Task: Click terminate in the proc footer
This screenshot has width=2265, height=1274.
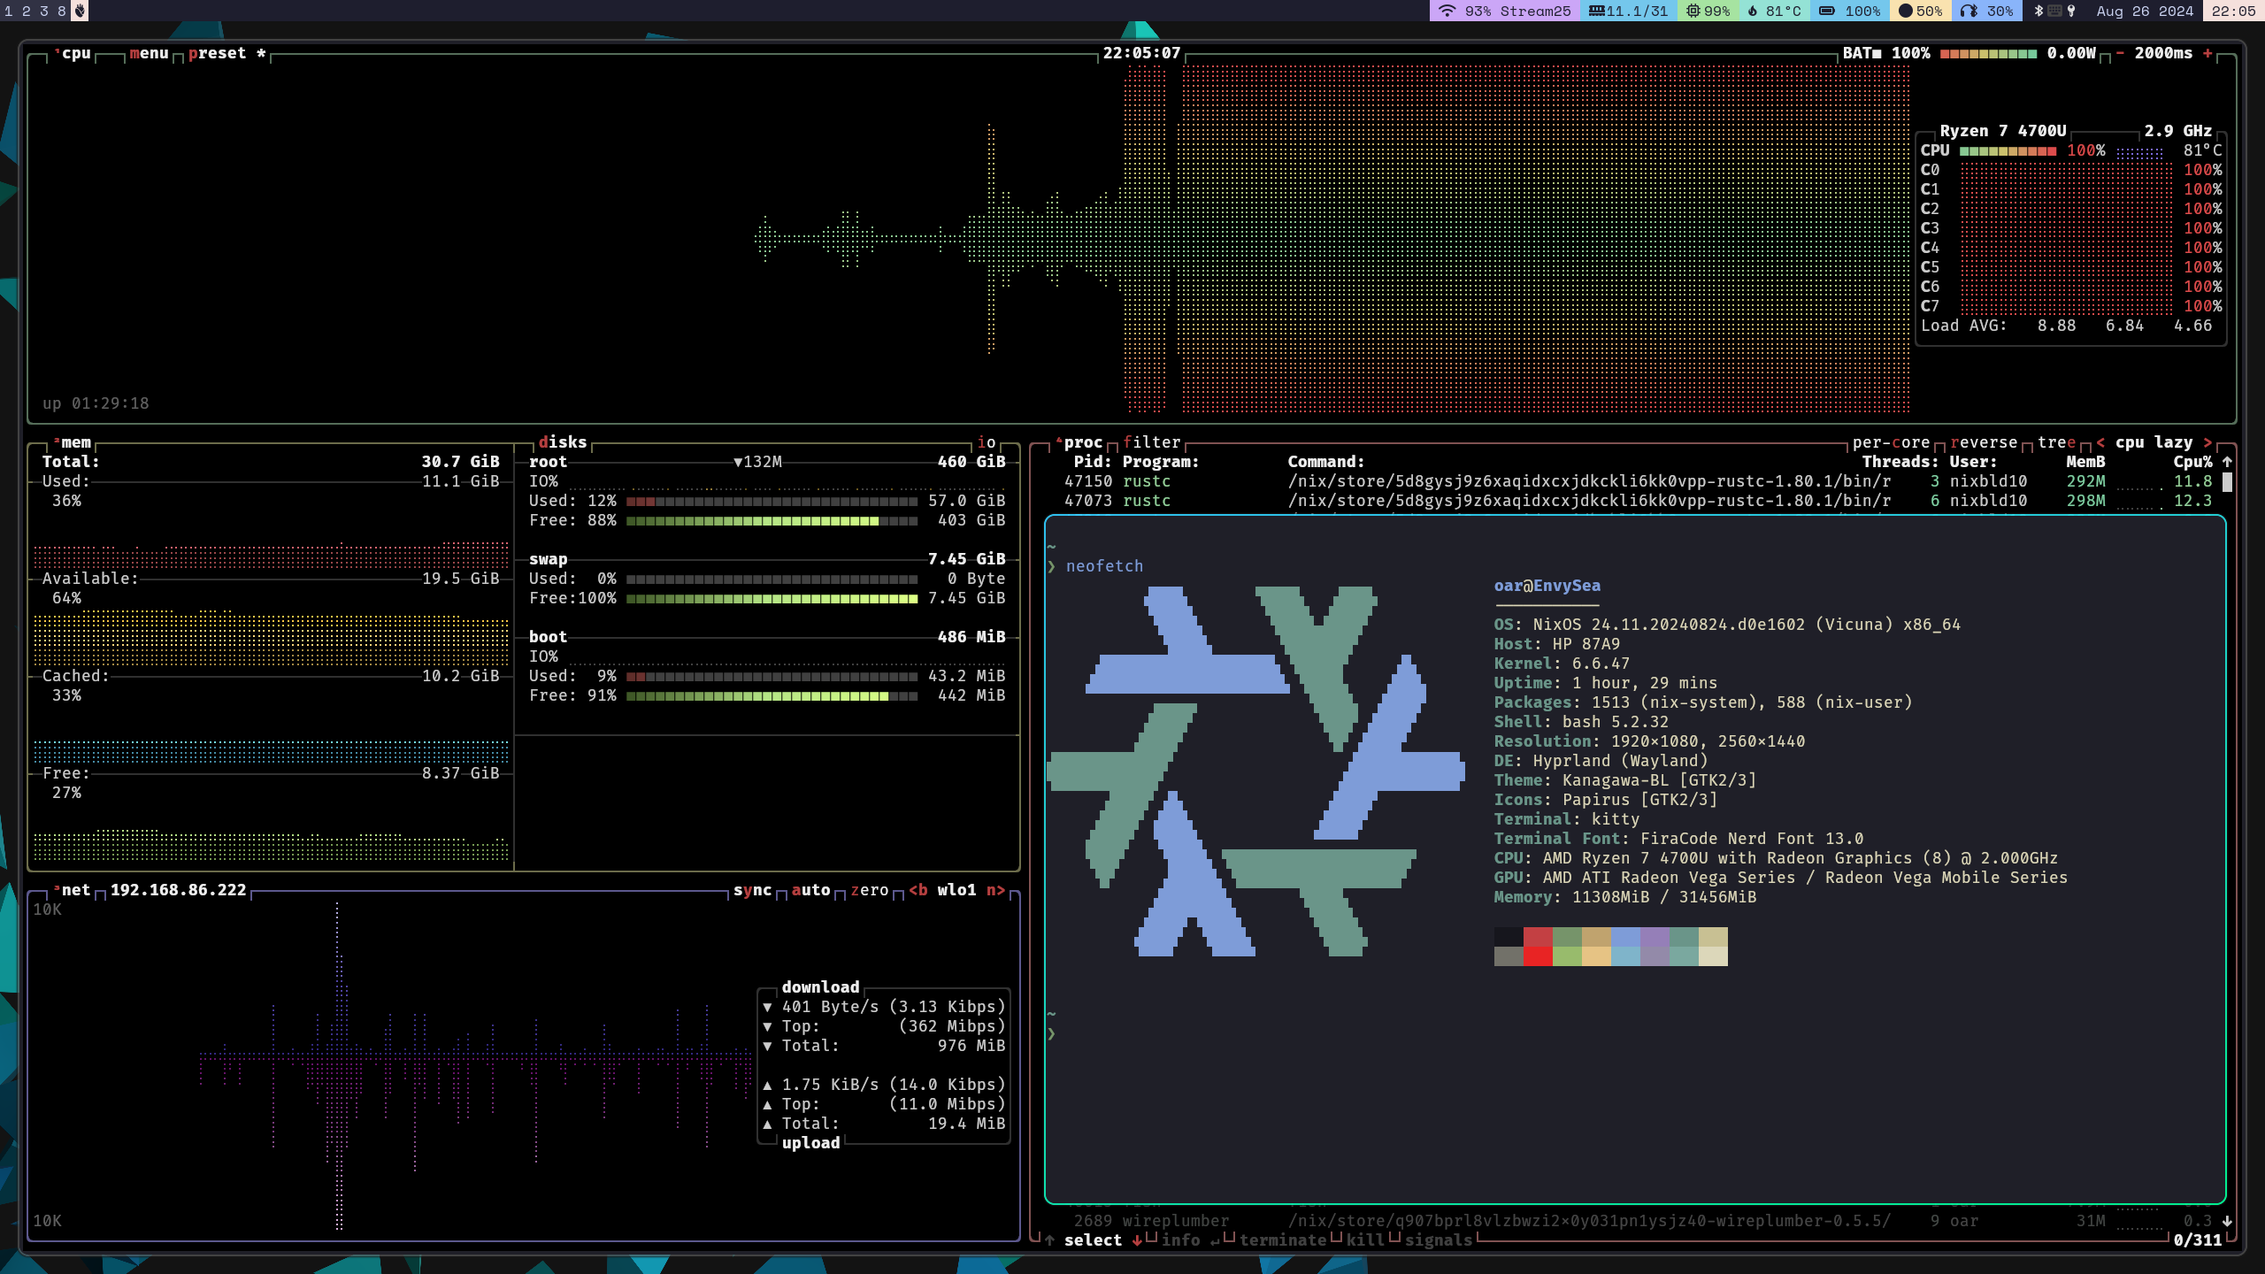Action: click(x=1283, y=1240)
